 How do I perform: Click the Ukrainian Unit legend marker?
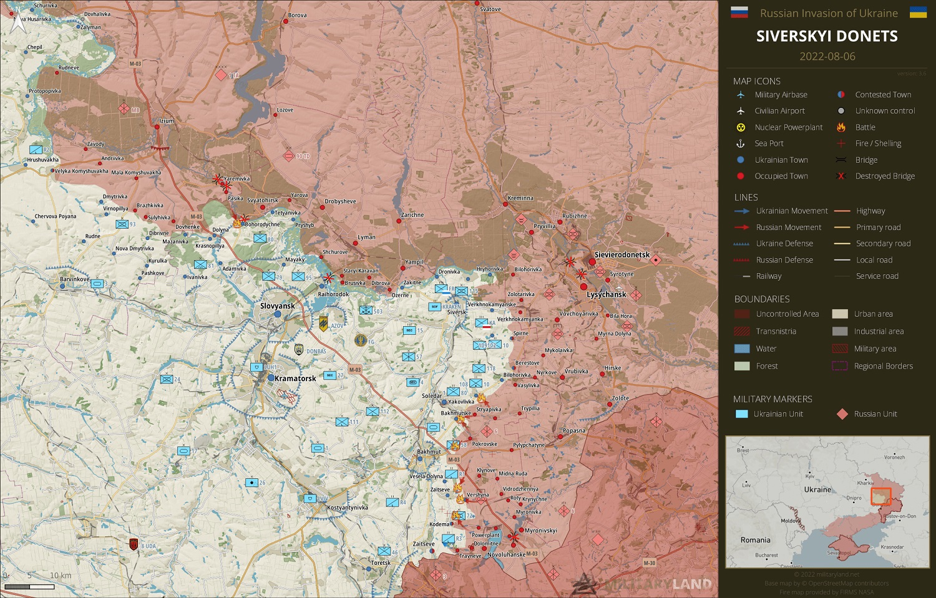pos(742,414)
